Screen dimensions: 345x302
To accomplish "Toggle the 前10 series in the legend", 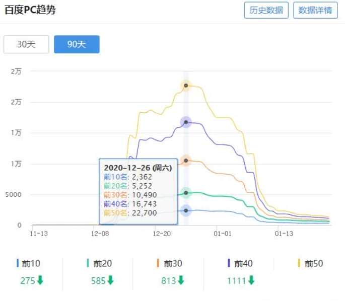I will [30, 263].
